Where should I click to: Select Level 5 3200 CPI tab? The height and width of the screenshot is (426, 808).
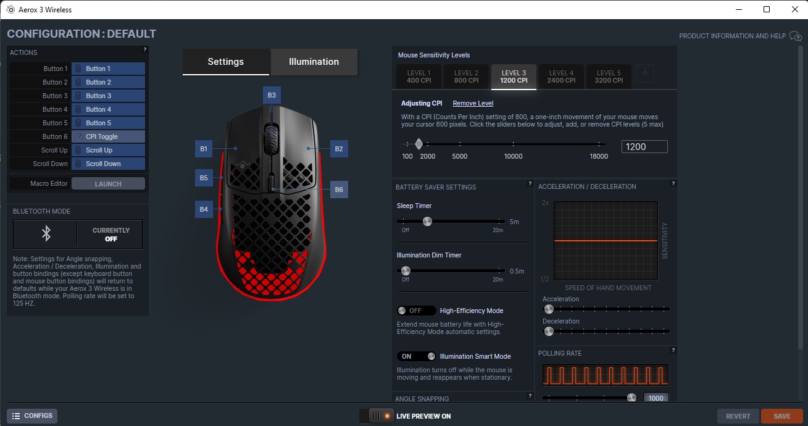coord(609,77)
